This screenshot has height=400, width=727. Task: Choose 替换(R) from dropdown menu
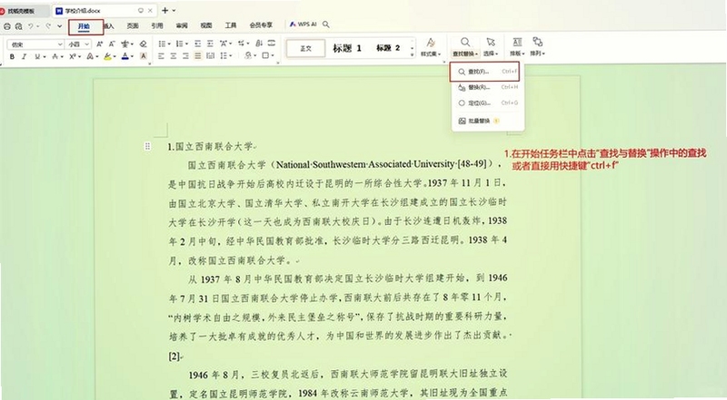point(487,87)
